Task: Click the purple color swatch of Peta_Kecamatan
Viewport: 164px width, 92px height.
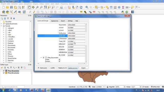Action: point(6,71)
